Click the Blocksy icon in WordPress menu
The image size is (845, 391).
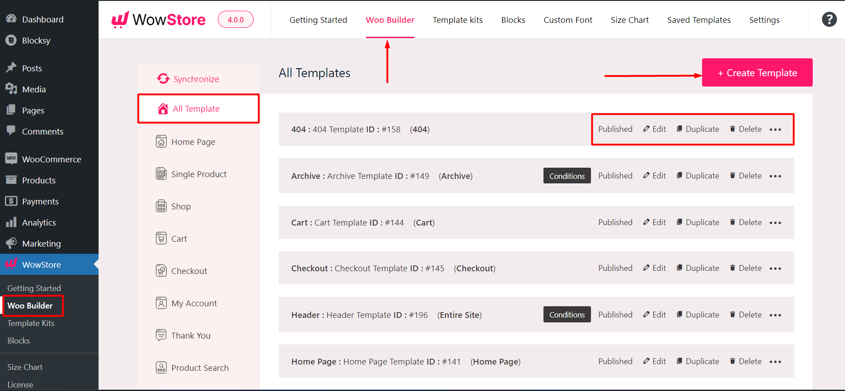pos(11,40)
